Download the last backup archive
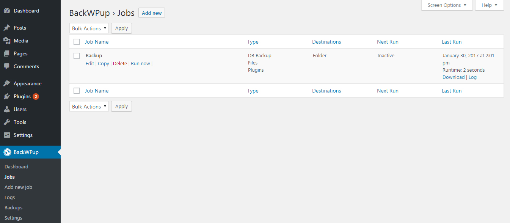The width and height of the screenshot is (510, 223). (x=454, y=77)
